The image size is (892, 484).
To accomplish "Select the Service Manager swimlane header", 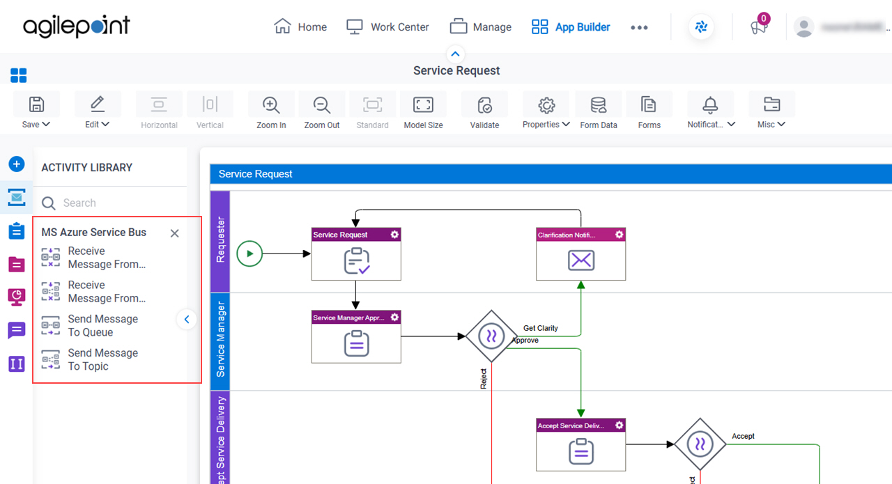I will pos(220,341).
